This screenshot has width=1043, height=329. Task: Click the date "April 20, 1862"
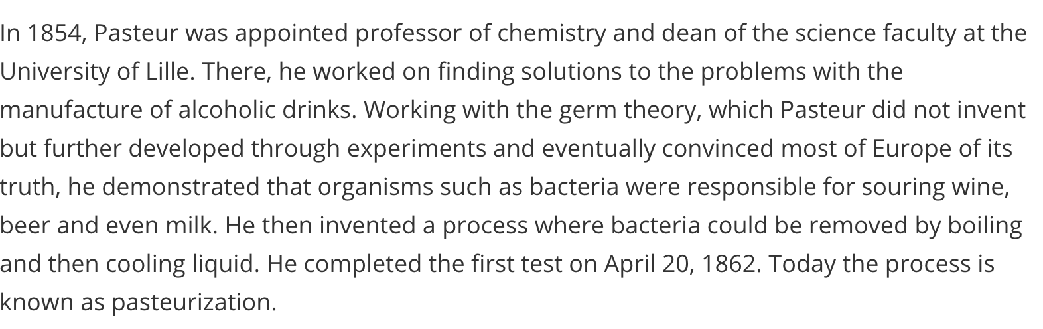pyautogui.click(x=680, y=264)
